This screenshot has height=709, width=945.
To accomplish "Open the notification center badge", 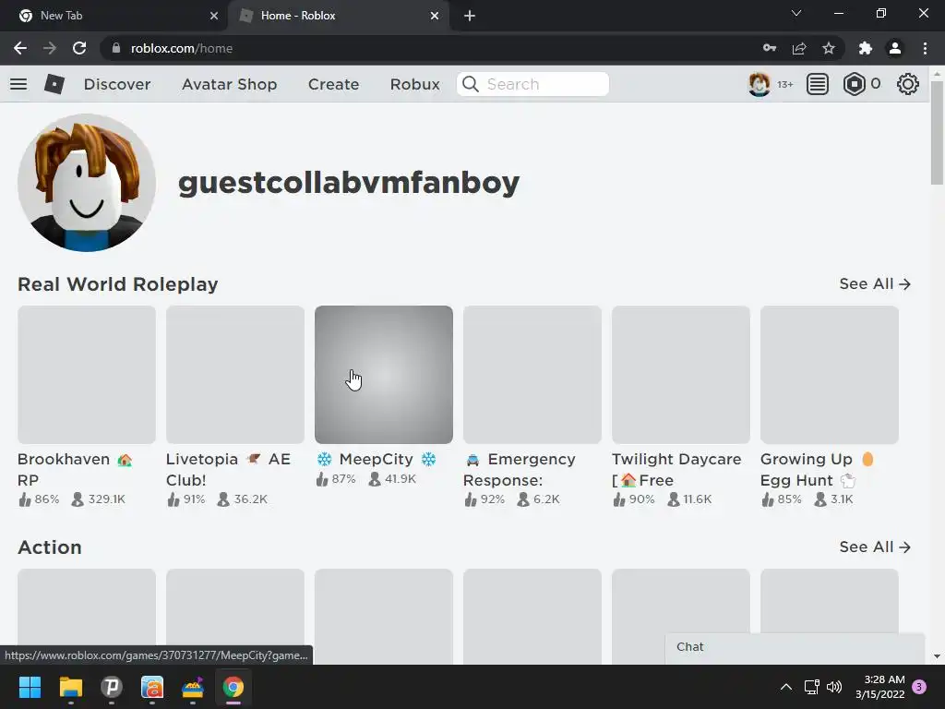I will coord(919,687).
